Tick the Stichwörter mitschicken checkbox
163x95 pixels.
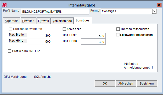pyautogui.click(x=118, y=35)
